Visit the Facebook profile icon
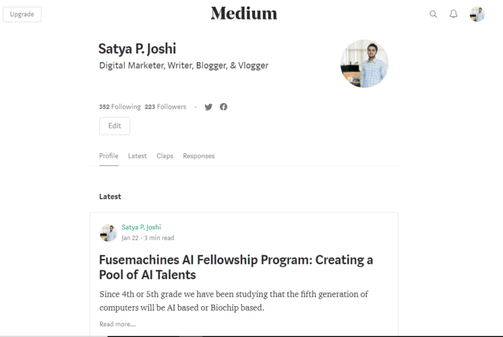The height and width of the screenshot is (337, 503). [224, 107]
